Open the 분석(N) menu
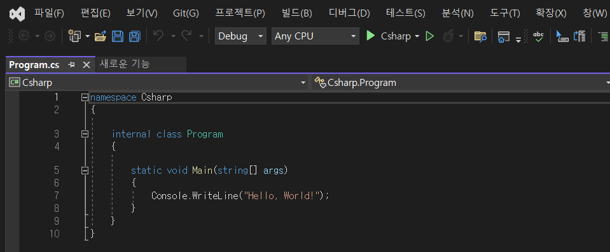Viewport: 610px width, 252px height. (x=458, y=13)
